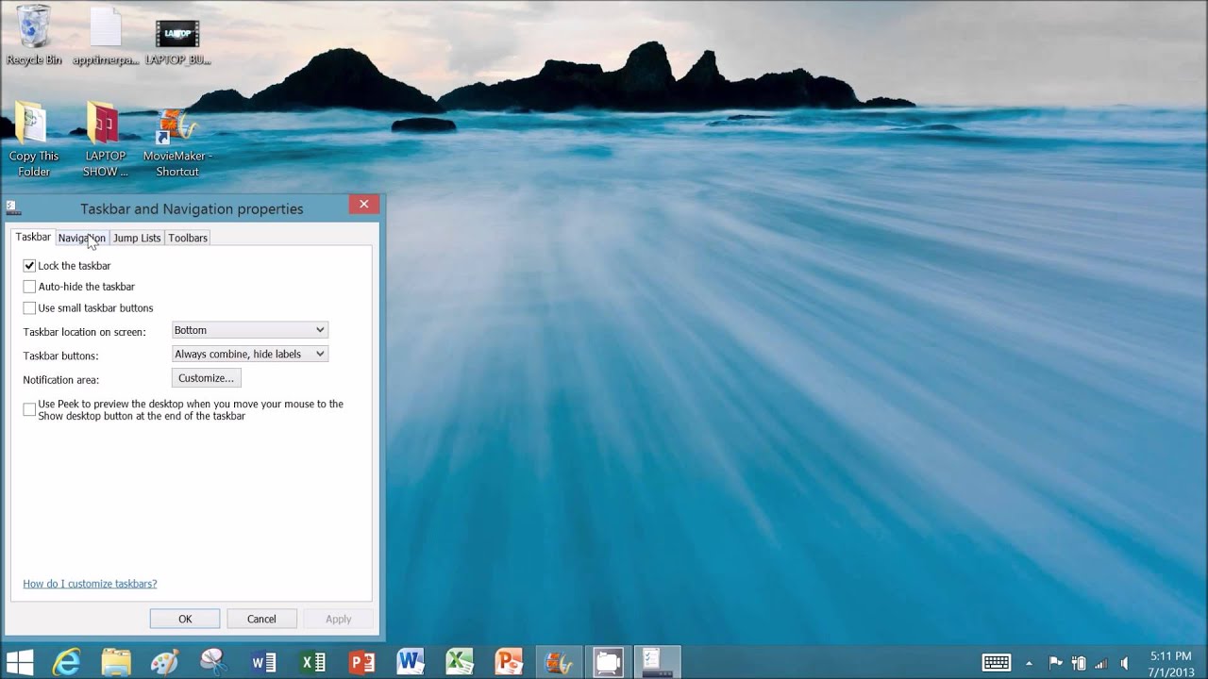Viewport: 1208px width, 679px height.
Task: Enable Use Peek to preview the desktop
Action: [29, 409]
